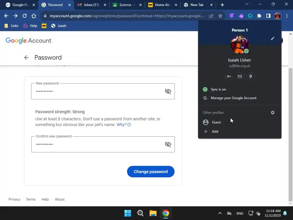
Task: Open the Links bookmark folder
Action: (11, 26)
